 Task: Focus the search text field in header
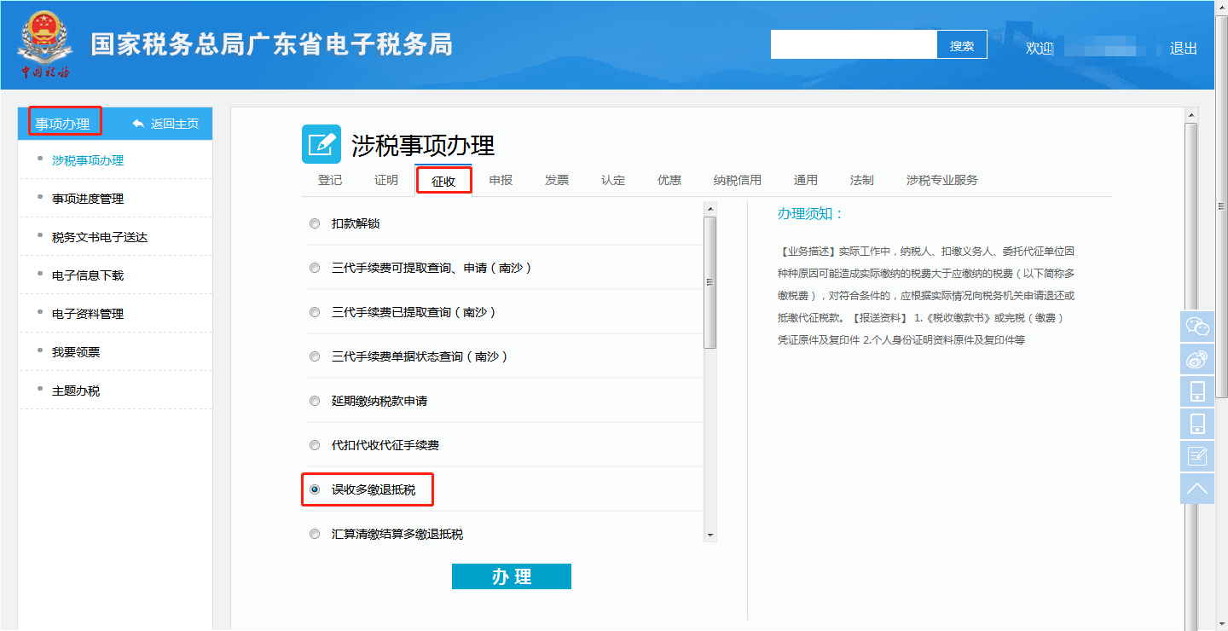pos(854,45)
